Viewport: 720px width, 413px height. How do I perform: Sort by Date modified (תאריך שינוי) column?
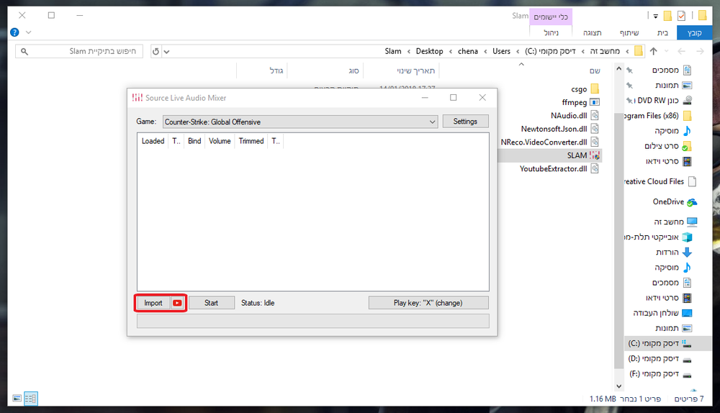[415, 71]
